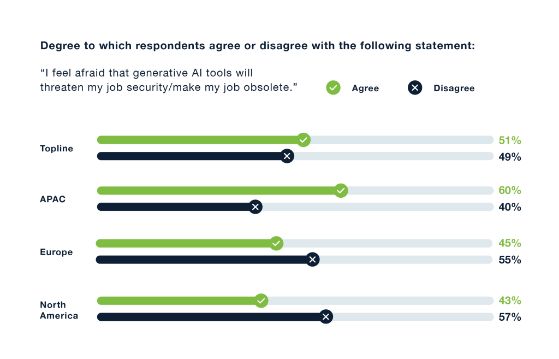Click the Topline disagree X marker
This screenshot has width=559, height=359.
pyautogui.click(x=287, y=156)
